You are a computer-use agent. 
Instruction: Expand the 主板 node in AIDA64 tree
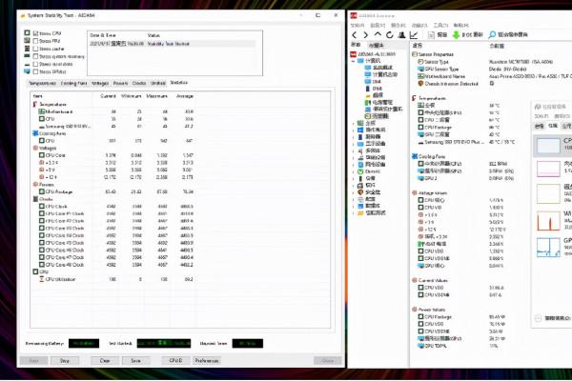(354, 123)
